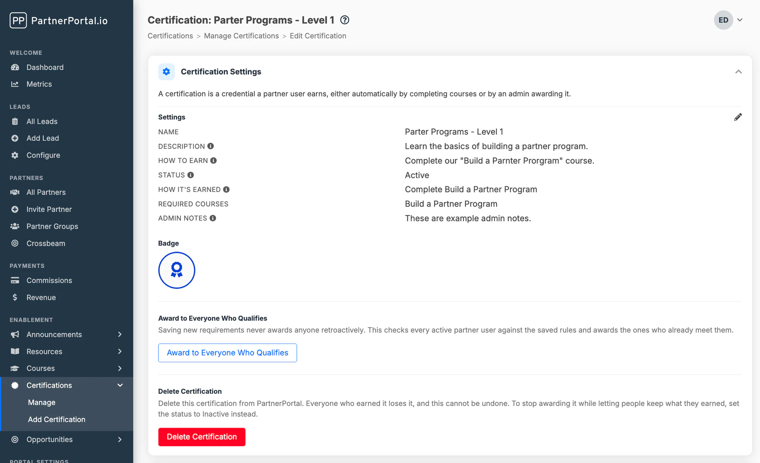Edit settings with the pencil icon

click(738, 117)
